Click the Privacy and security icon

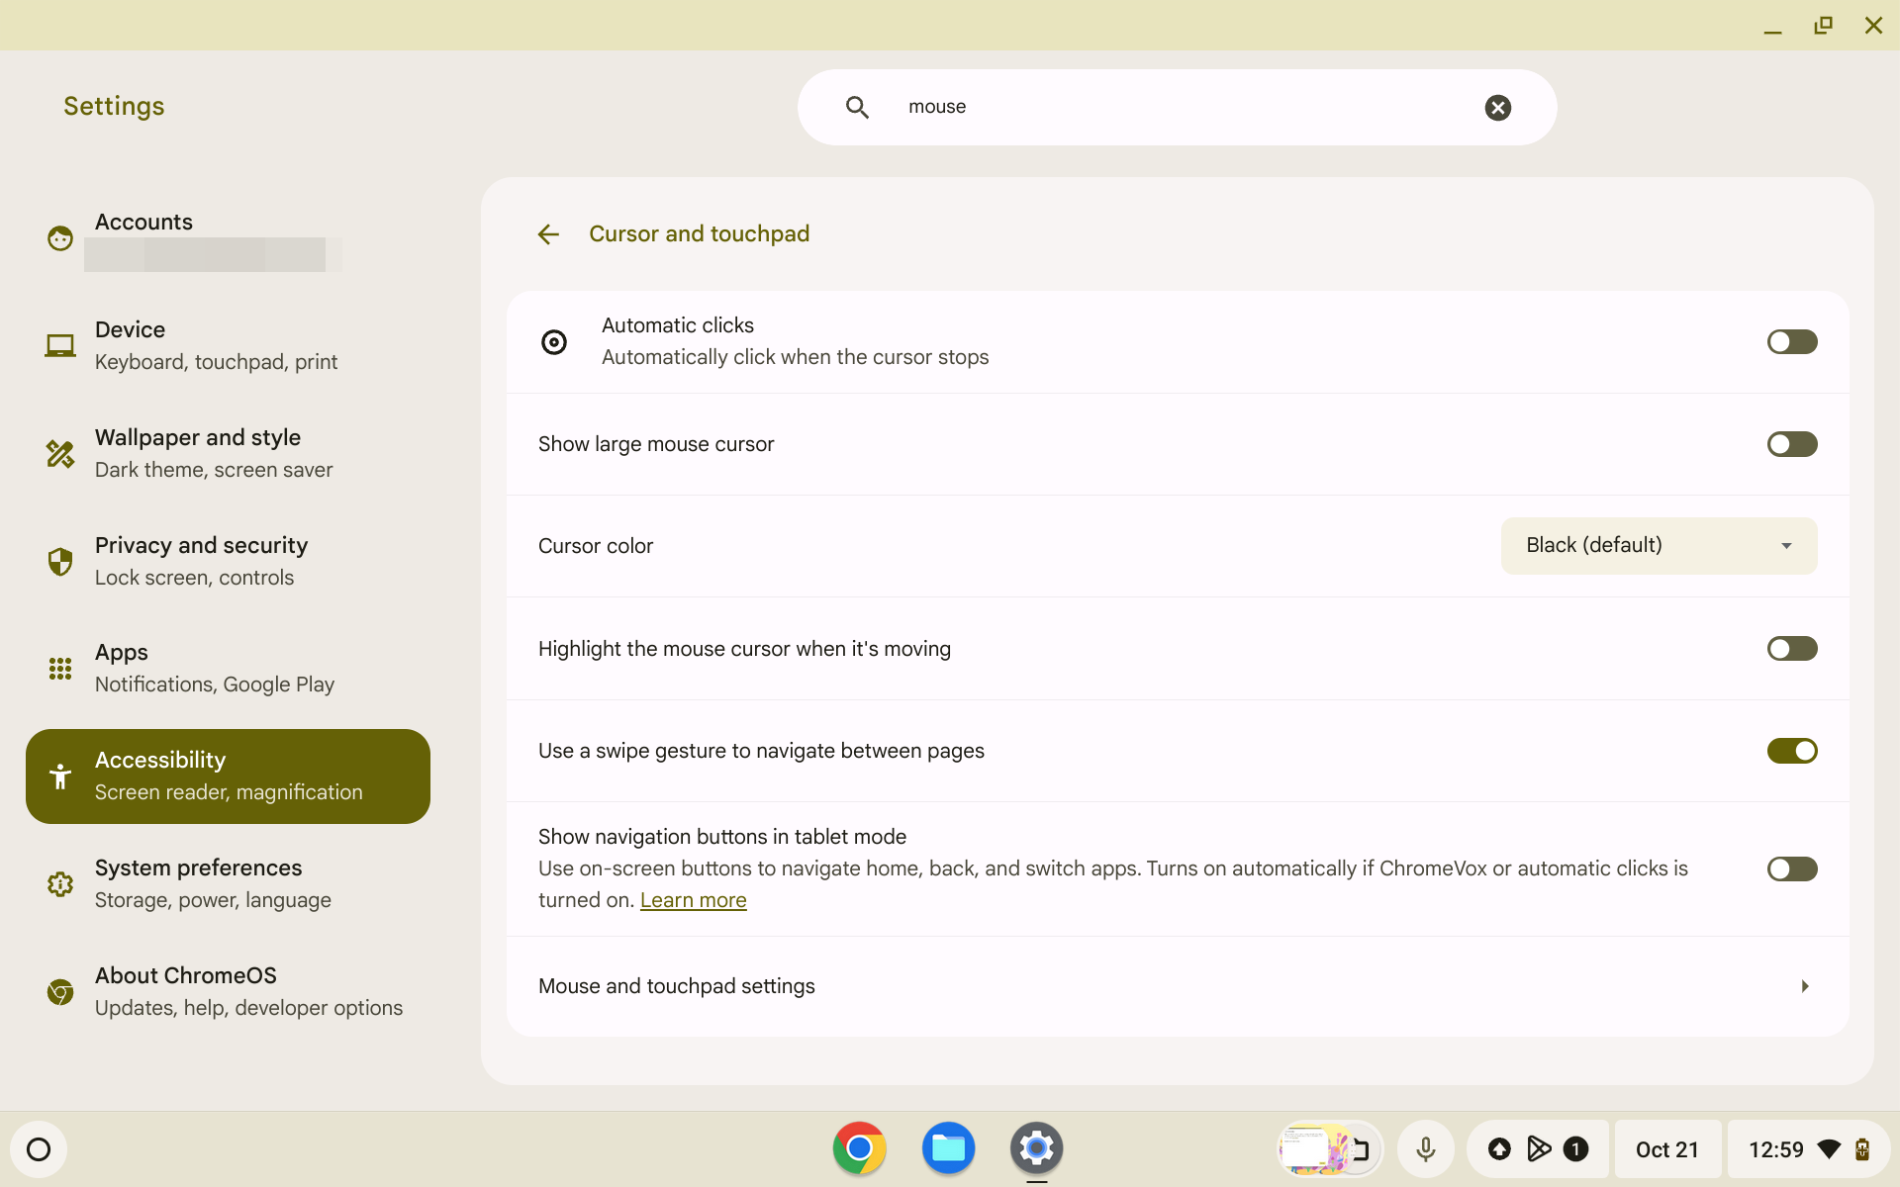pos(60,561)
